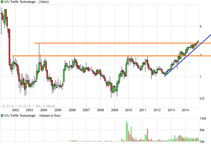Click the price axis label 5
The width and height of the screenshot is (211, 144).
pyautogui.click(x=201, y=26)
